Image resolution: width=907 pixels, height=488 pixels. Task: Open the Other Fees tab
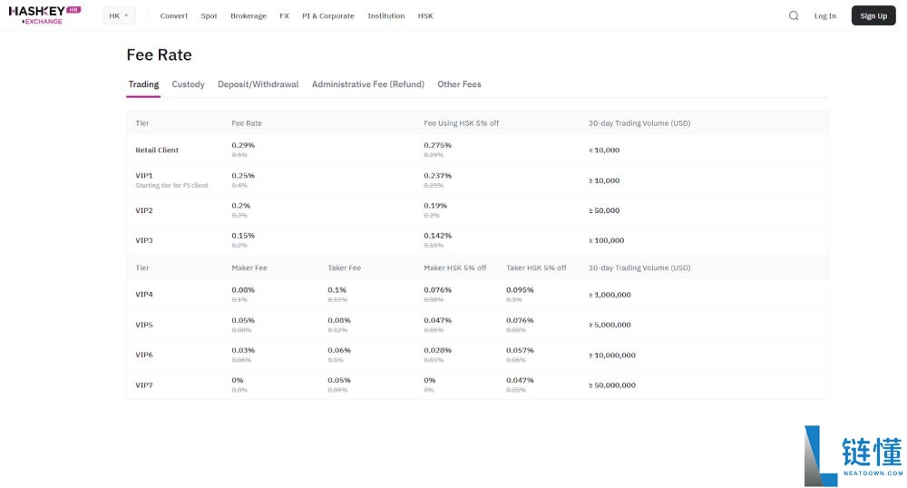click(x=459, y=84)
